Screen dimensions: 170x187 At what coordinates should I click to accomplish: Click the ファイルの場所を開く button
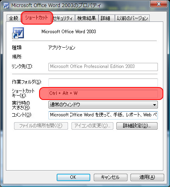[41, 126]
